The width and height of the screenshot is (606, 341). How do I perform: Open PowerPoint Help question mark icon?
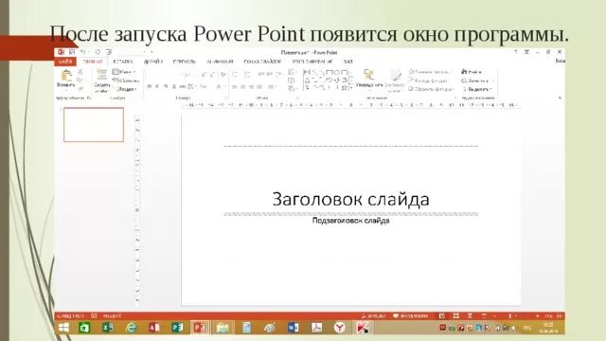[x=515, y=52]
